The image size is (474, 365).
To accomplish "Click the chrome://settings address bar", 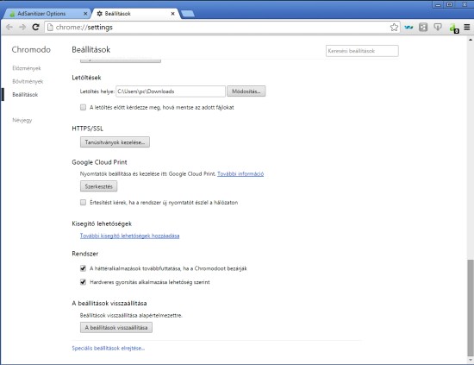I will click(x=222, y=28).
